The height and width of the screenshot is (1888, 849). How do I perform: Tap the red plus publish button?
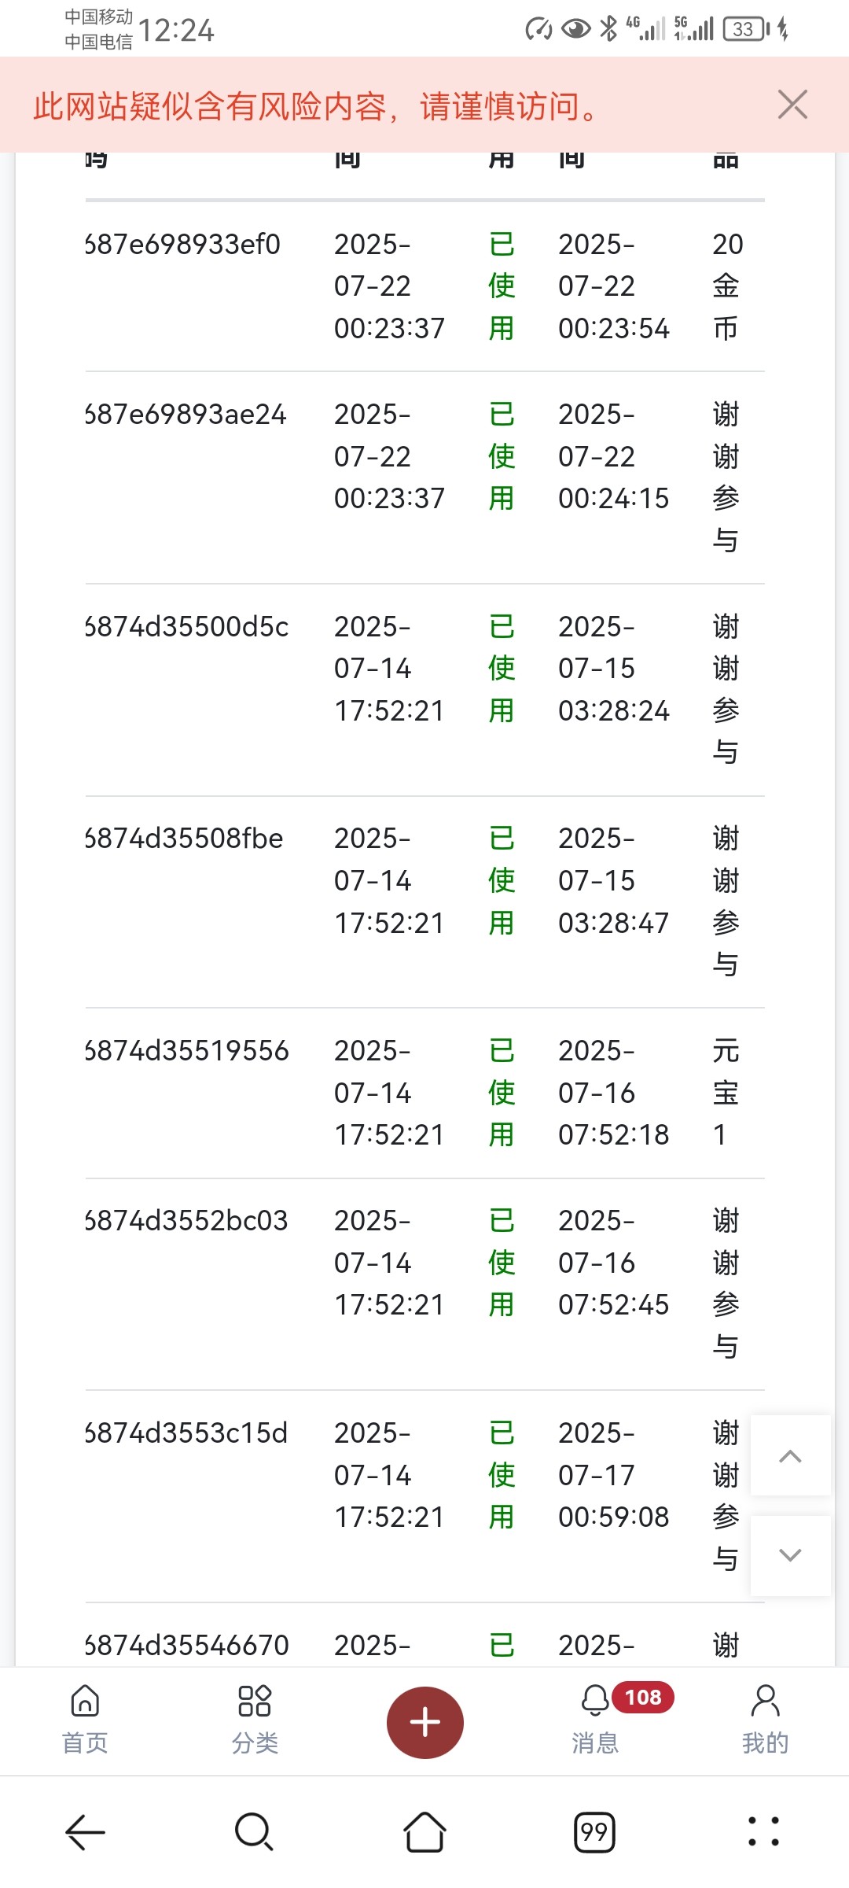pos(424,1722)
